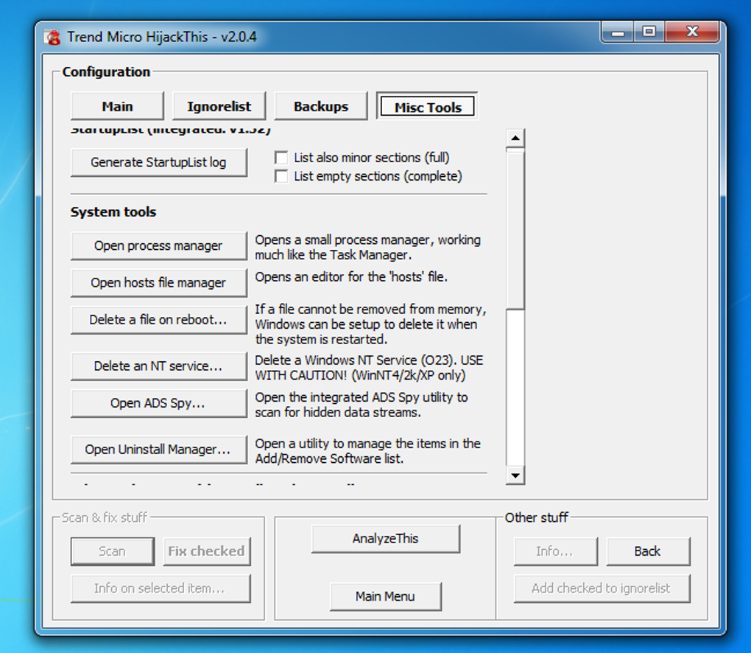This screenshot has height=653, width=751.
Task: Click the Other stuff group label
Action: [537, 518]
